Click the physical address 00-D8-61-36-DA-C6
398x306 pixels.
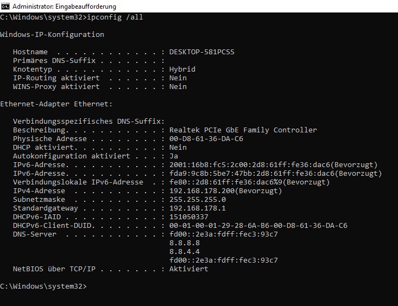206,139
